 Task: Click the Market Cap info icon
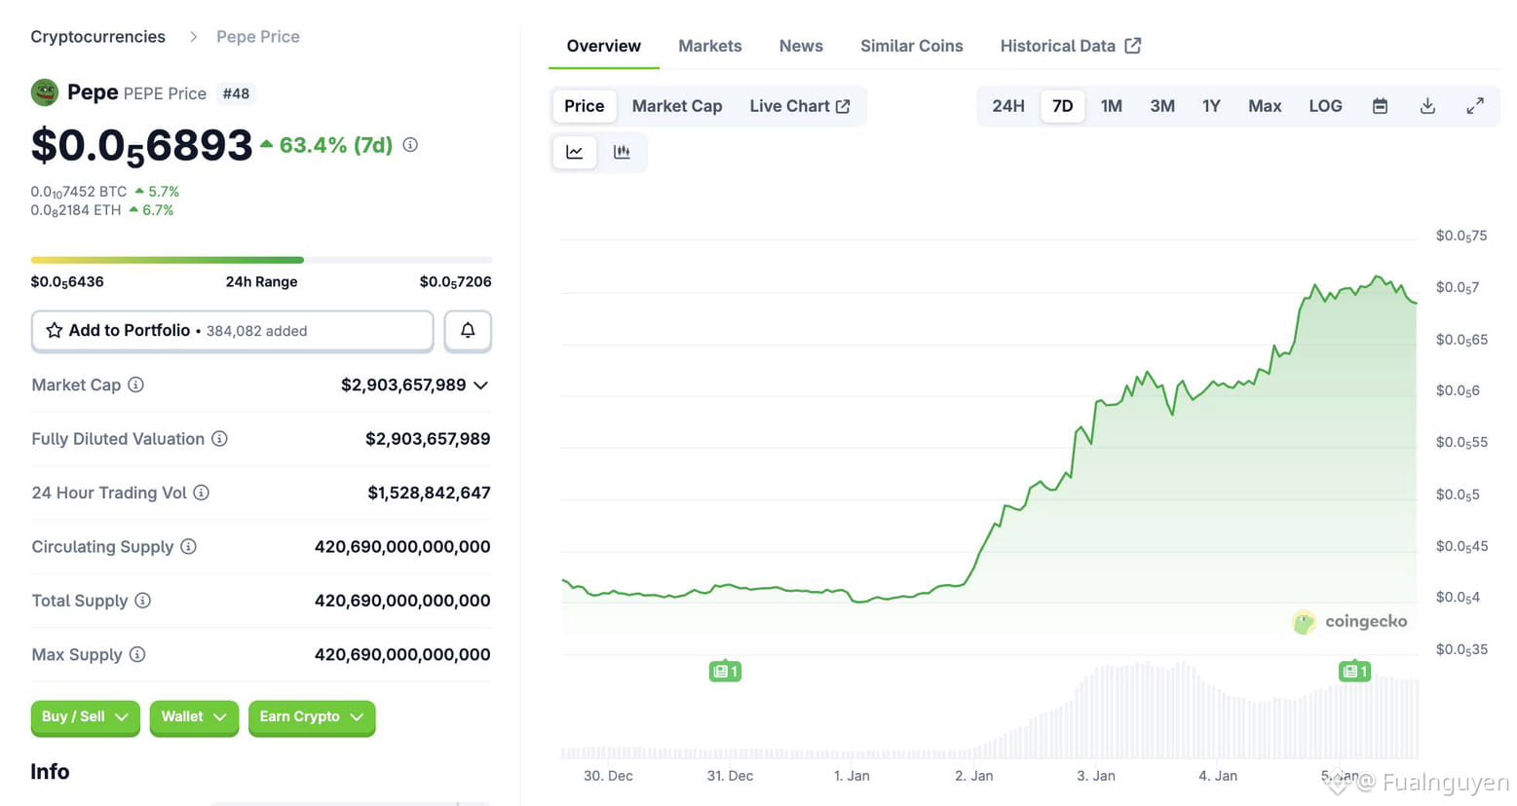coord(136,385)
